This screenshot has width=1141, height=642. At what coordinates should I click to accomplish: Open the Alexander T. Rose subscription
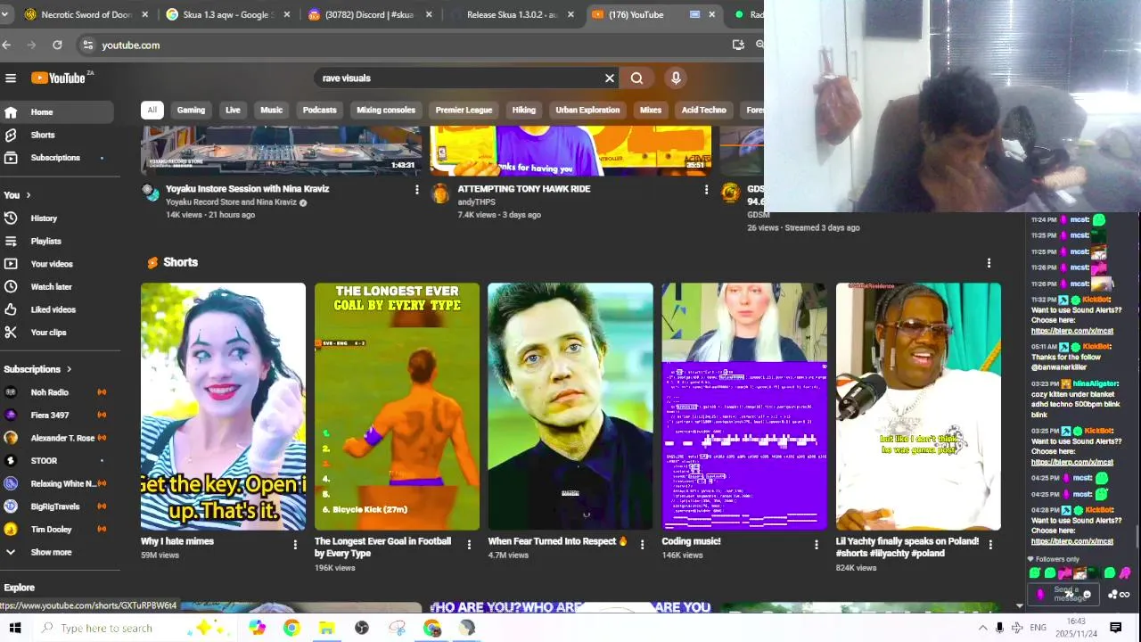58,438
